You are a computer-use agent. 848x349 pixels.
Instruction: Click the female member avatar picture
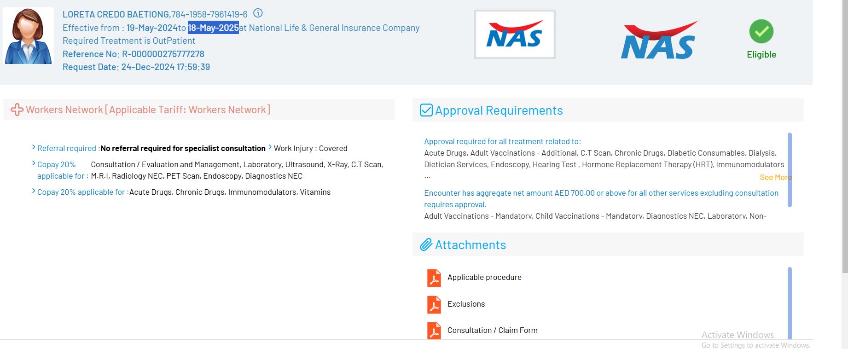click(x=29, y=36)
